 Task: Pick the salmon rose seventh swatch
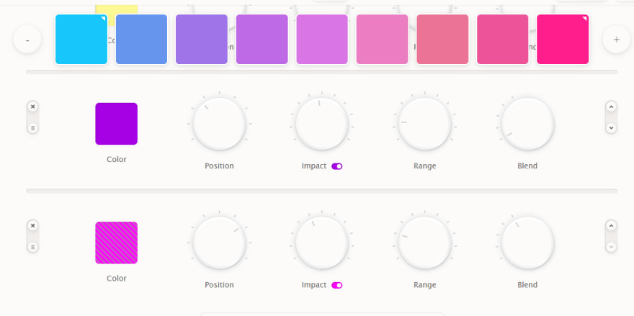click(x=442, y=39)
